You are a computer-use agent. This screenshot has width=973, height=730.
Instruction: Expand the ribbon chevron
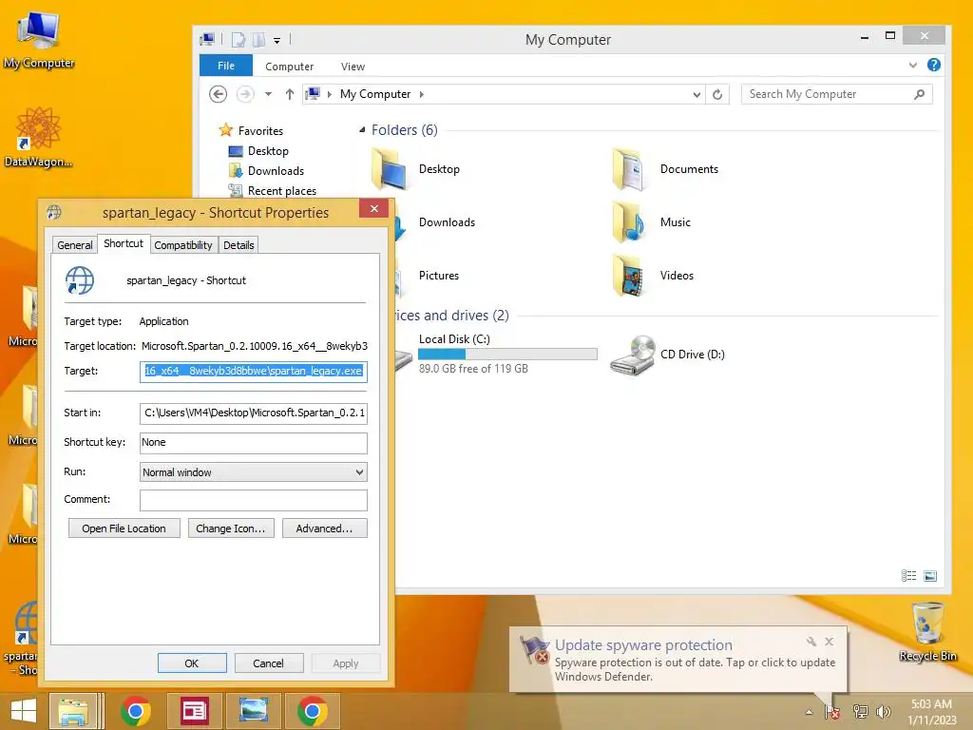pos(913,66)
